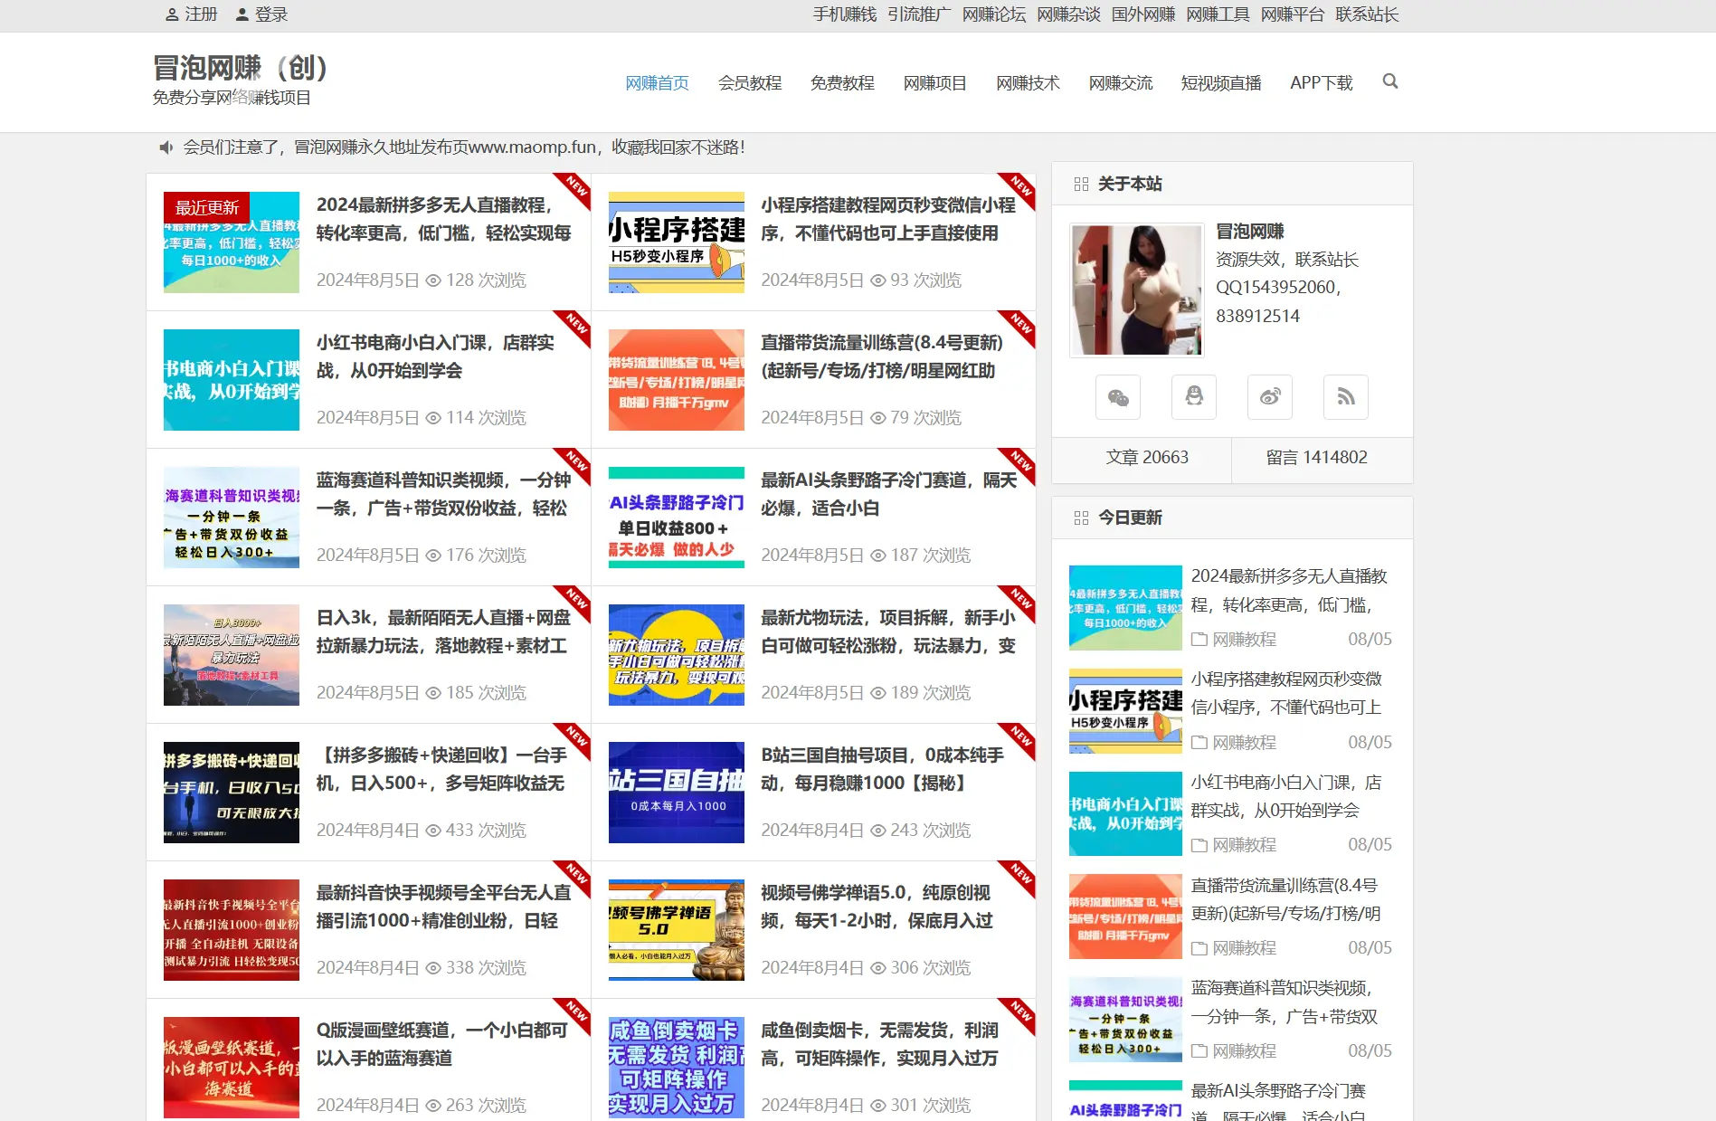Image resolution: width=1716 pixels, height=1121 pixels.
Task: Open 网赚杂谈 in top bar
Action: point(1068,14)
